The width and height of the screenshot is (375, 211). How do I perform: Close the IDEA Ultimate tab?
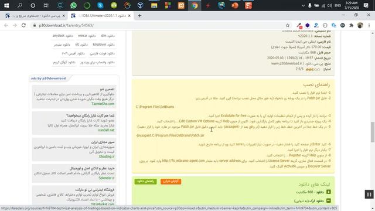[x=129, y=16]
